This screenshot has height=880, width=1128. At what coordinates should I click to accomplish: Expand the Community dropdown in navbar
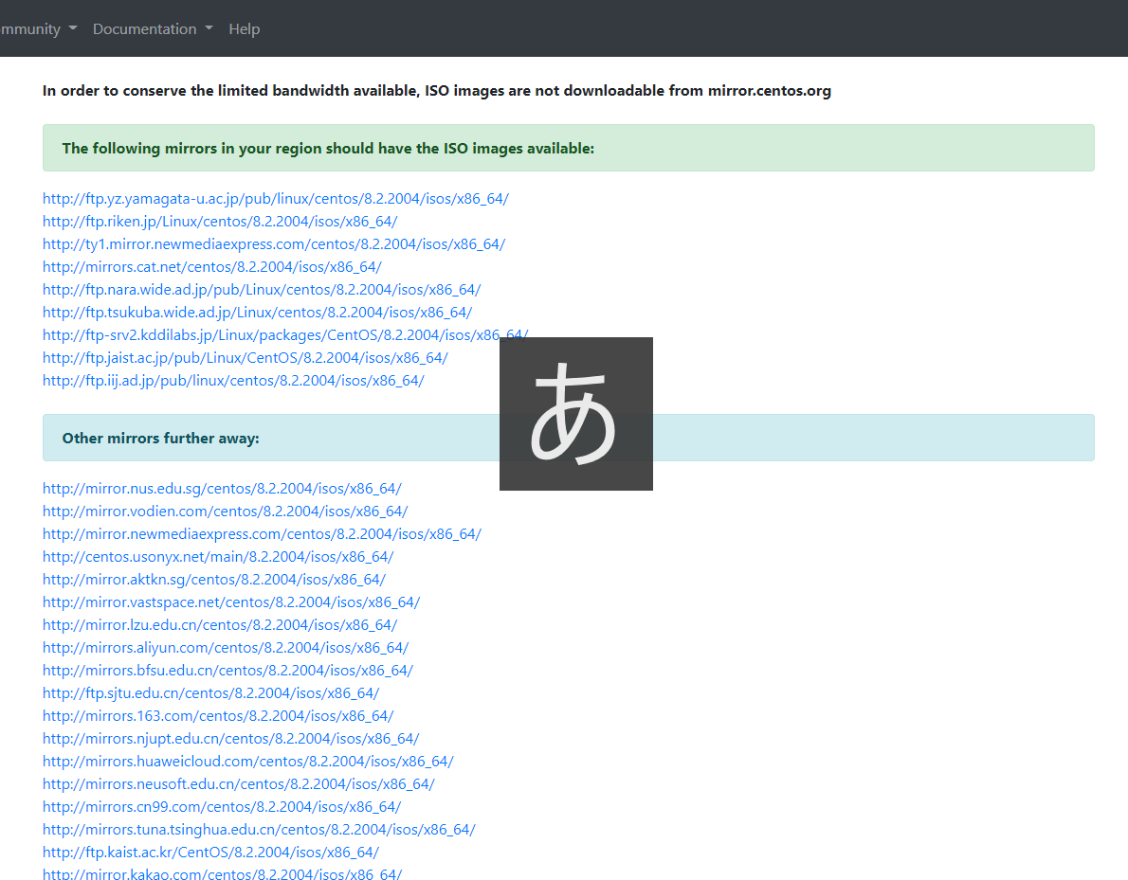tap(37, 28)
